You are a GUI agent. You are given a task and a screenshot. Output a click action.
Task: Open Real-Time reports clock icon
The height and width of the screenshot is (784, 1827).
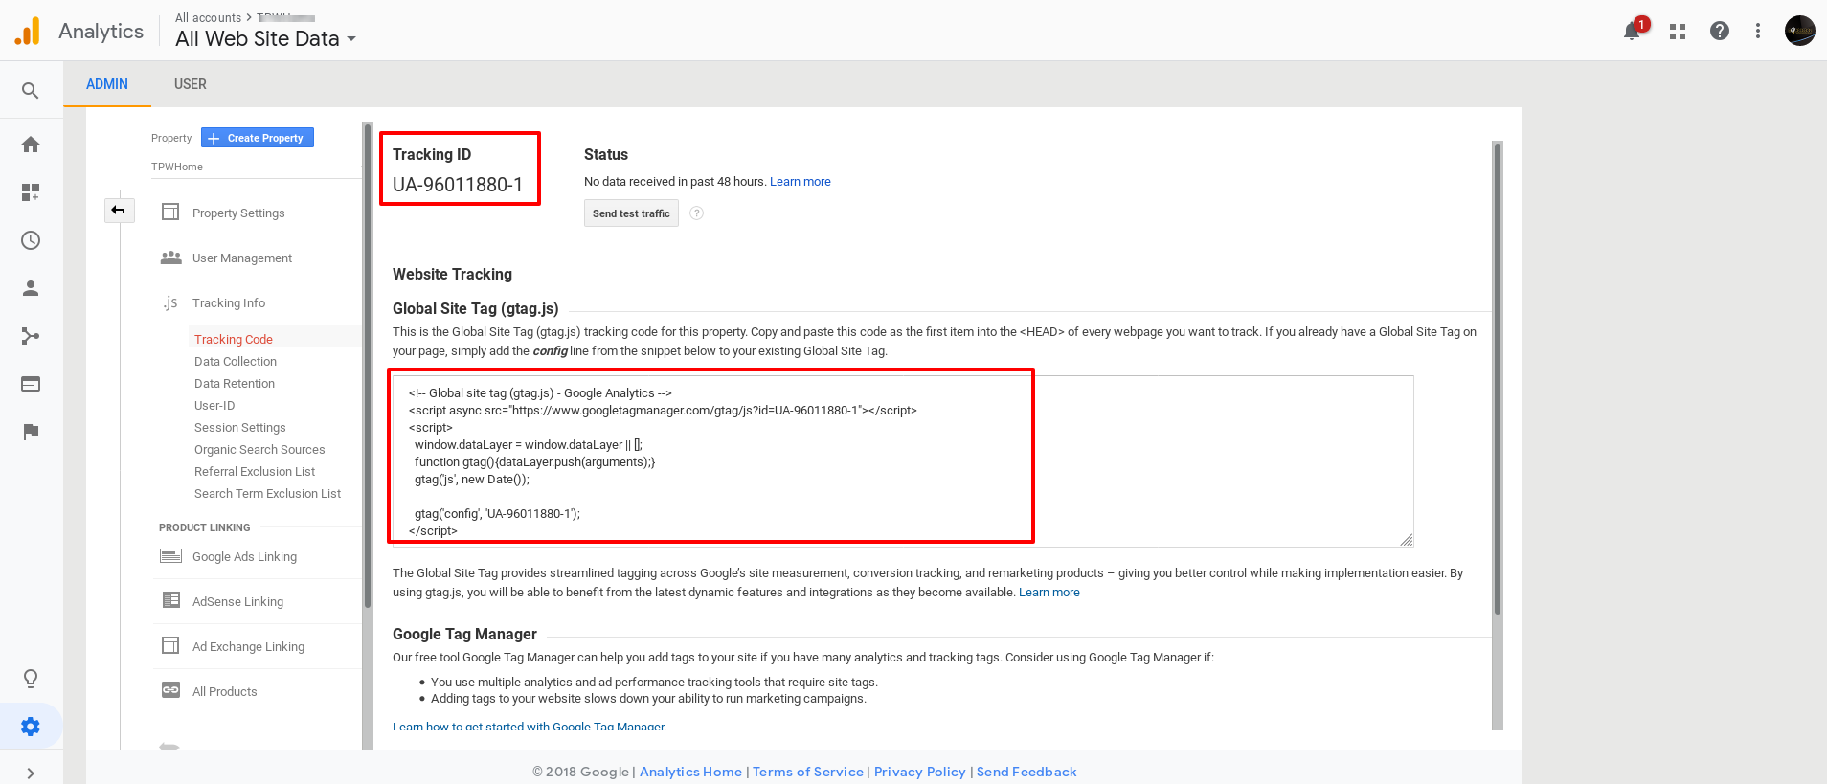pyautogui.click(x=31, y=240)
